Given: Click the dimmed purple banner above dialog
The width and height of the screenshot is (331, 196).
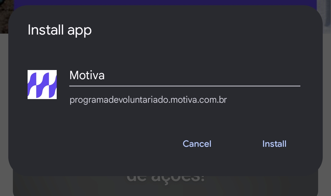Looking at the screenshot, I should point(165,2).
